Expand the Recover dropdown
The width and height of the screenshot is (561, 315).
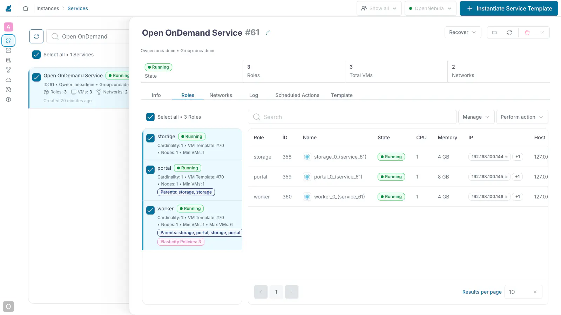pyautogui.click(x=463, y=32)
